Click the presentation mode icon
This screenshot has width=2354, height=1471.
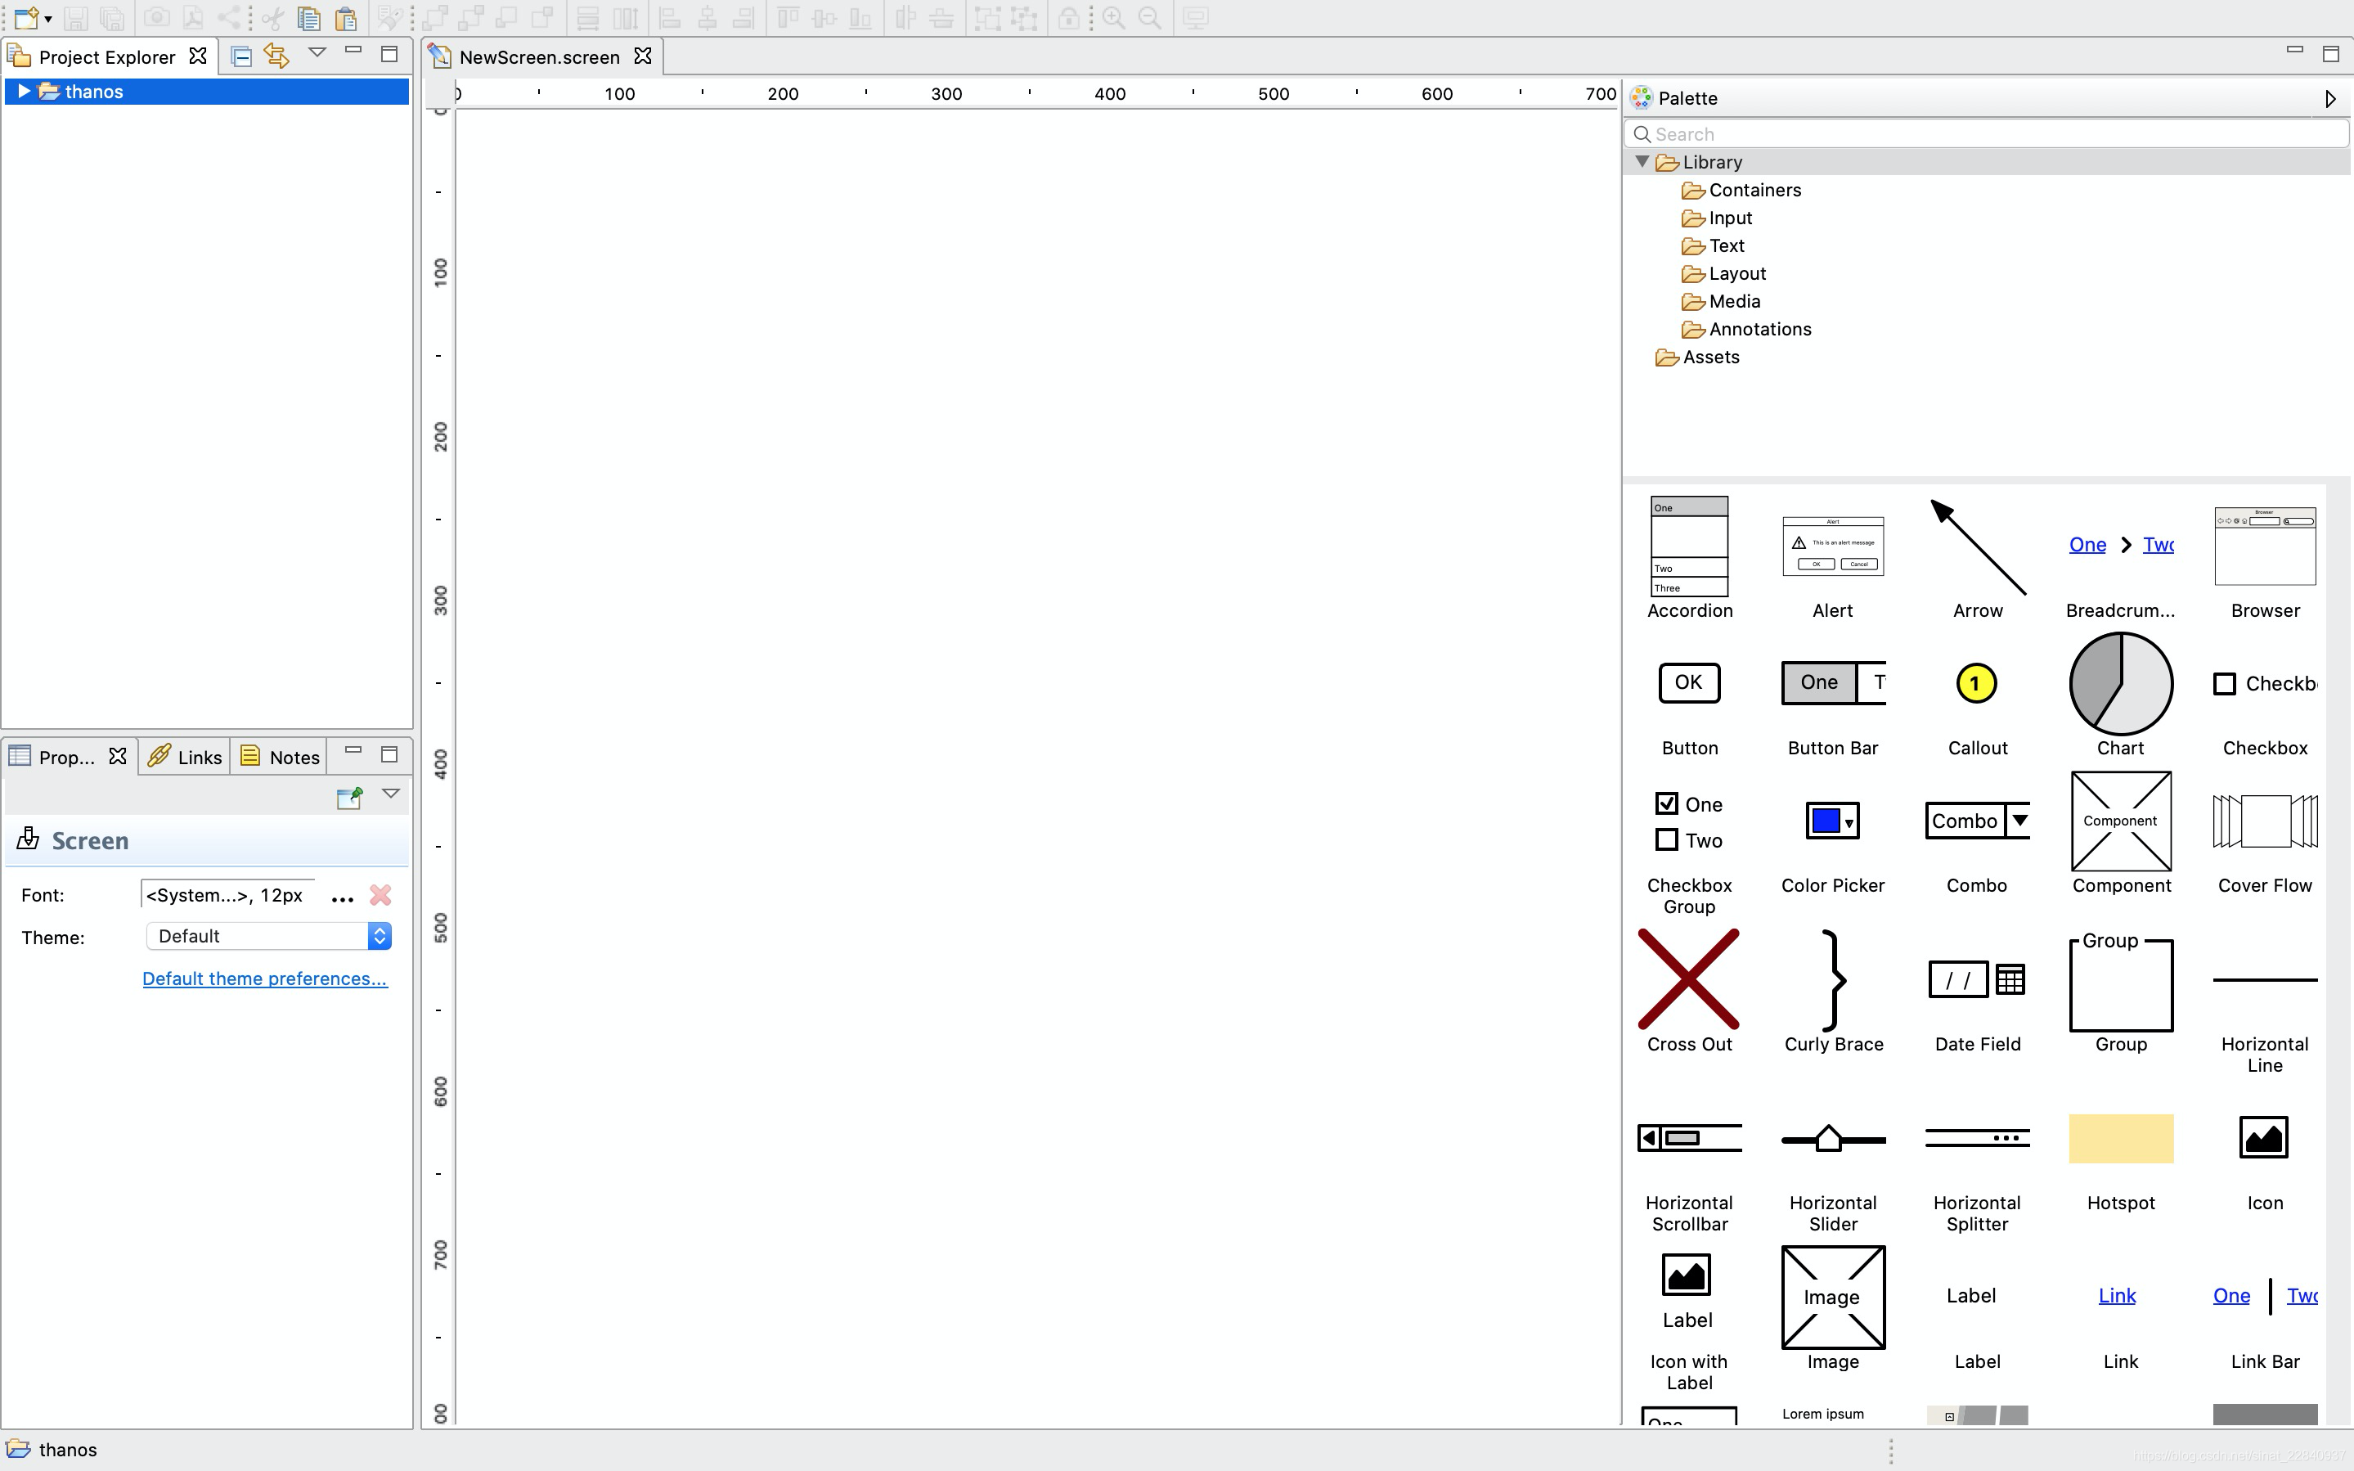click(1194, 17)
